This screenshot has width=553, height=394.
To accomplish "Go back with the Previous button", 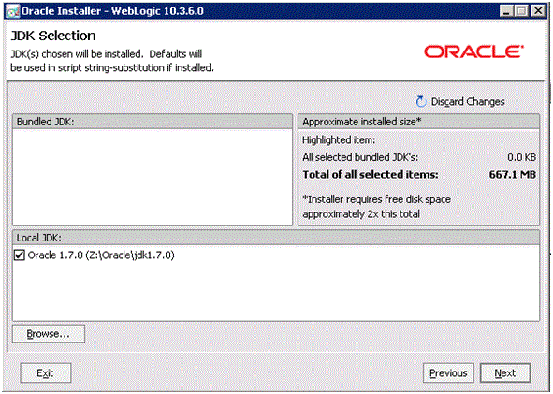I will click(448, 372).
